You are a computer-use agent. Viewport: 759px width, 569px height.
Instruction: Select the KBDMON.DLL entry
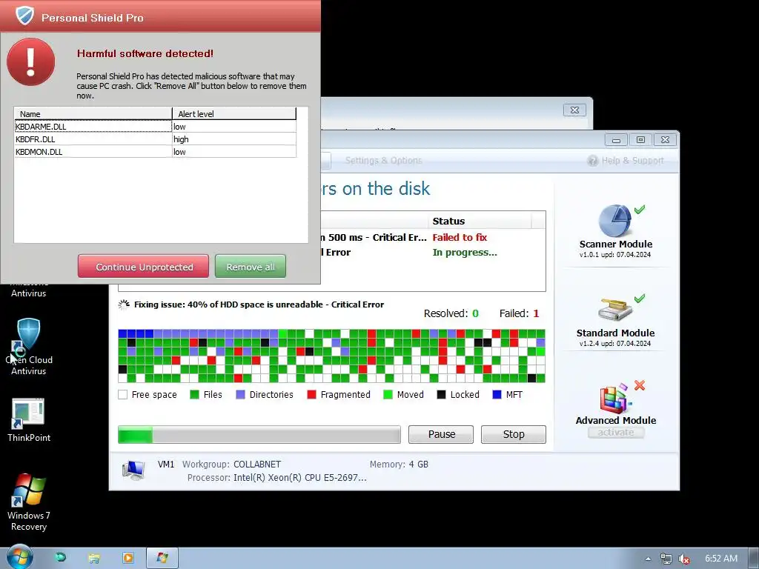pyautogui.click(x=155, y=151)
